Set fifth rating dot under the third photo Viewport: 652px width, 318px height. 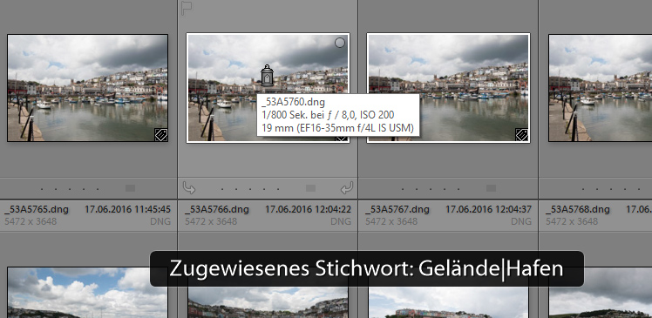(458, 189)
